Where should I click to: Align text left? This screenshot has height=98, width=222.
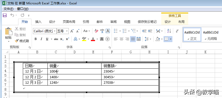click(x=116, y=39)
